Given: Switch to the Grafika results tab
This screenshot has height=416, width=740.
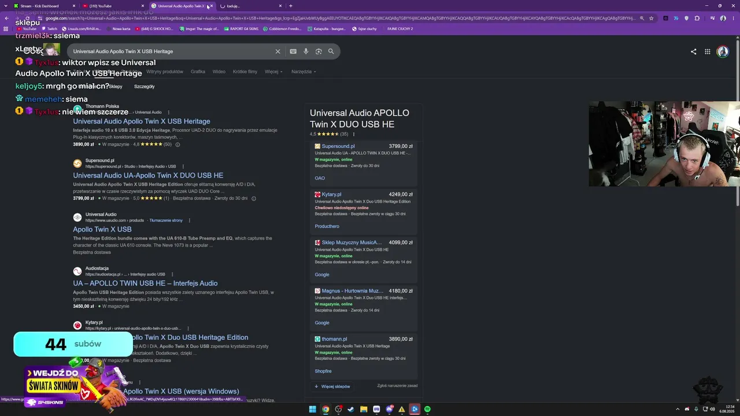Looking at the screenshot, I should coord(198,72).
